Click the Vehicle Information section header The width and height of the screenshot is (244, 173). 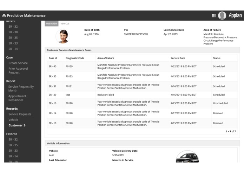click(58, 144)
